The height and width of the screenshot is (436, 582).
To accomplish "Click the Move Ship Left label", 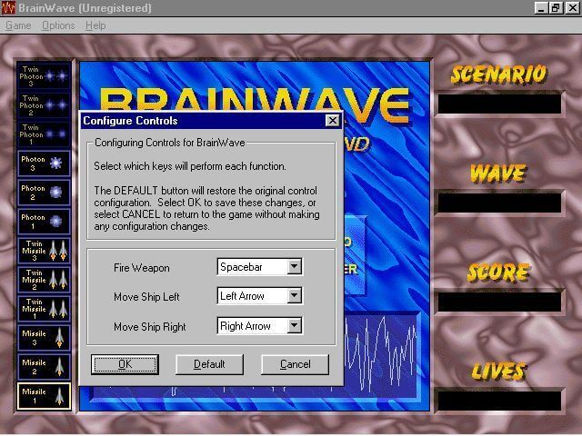I will (x=146, y=297).
